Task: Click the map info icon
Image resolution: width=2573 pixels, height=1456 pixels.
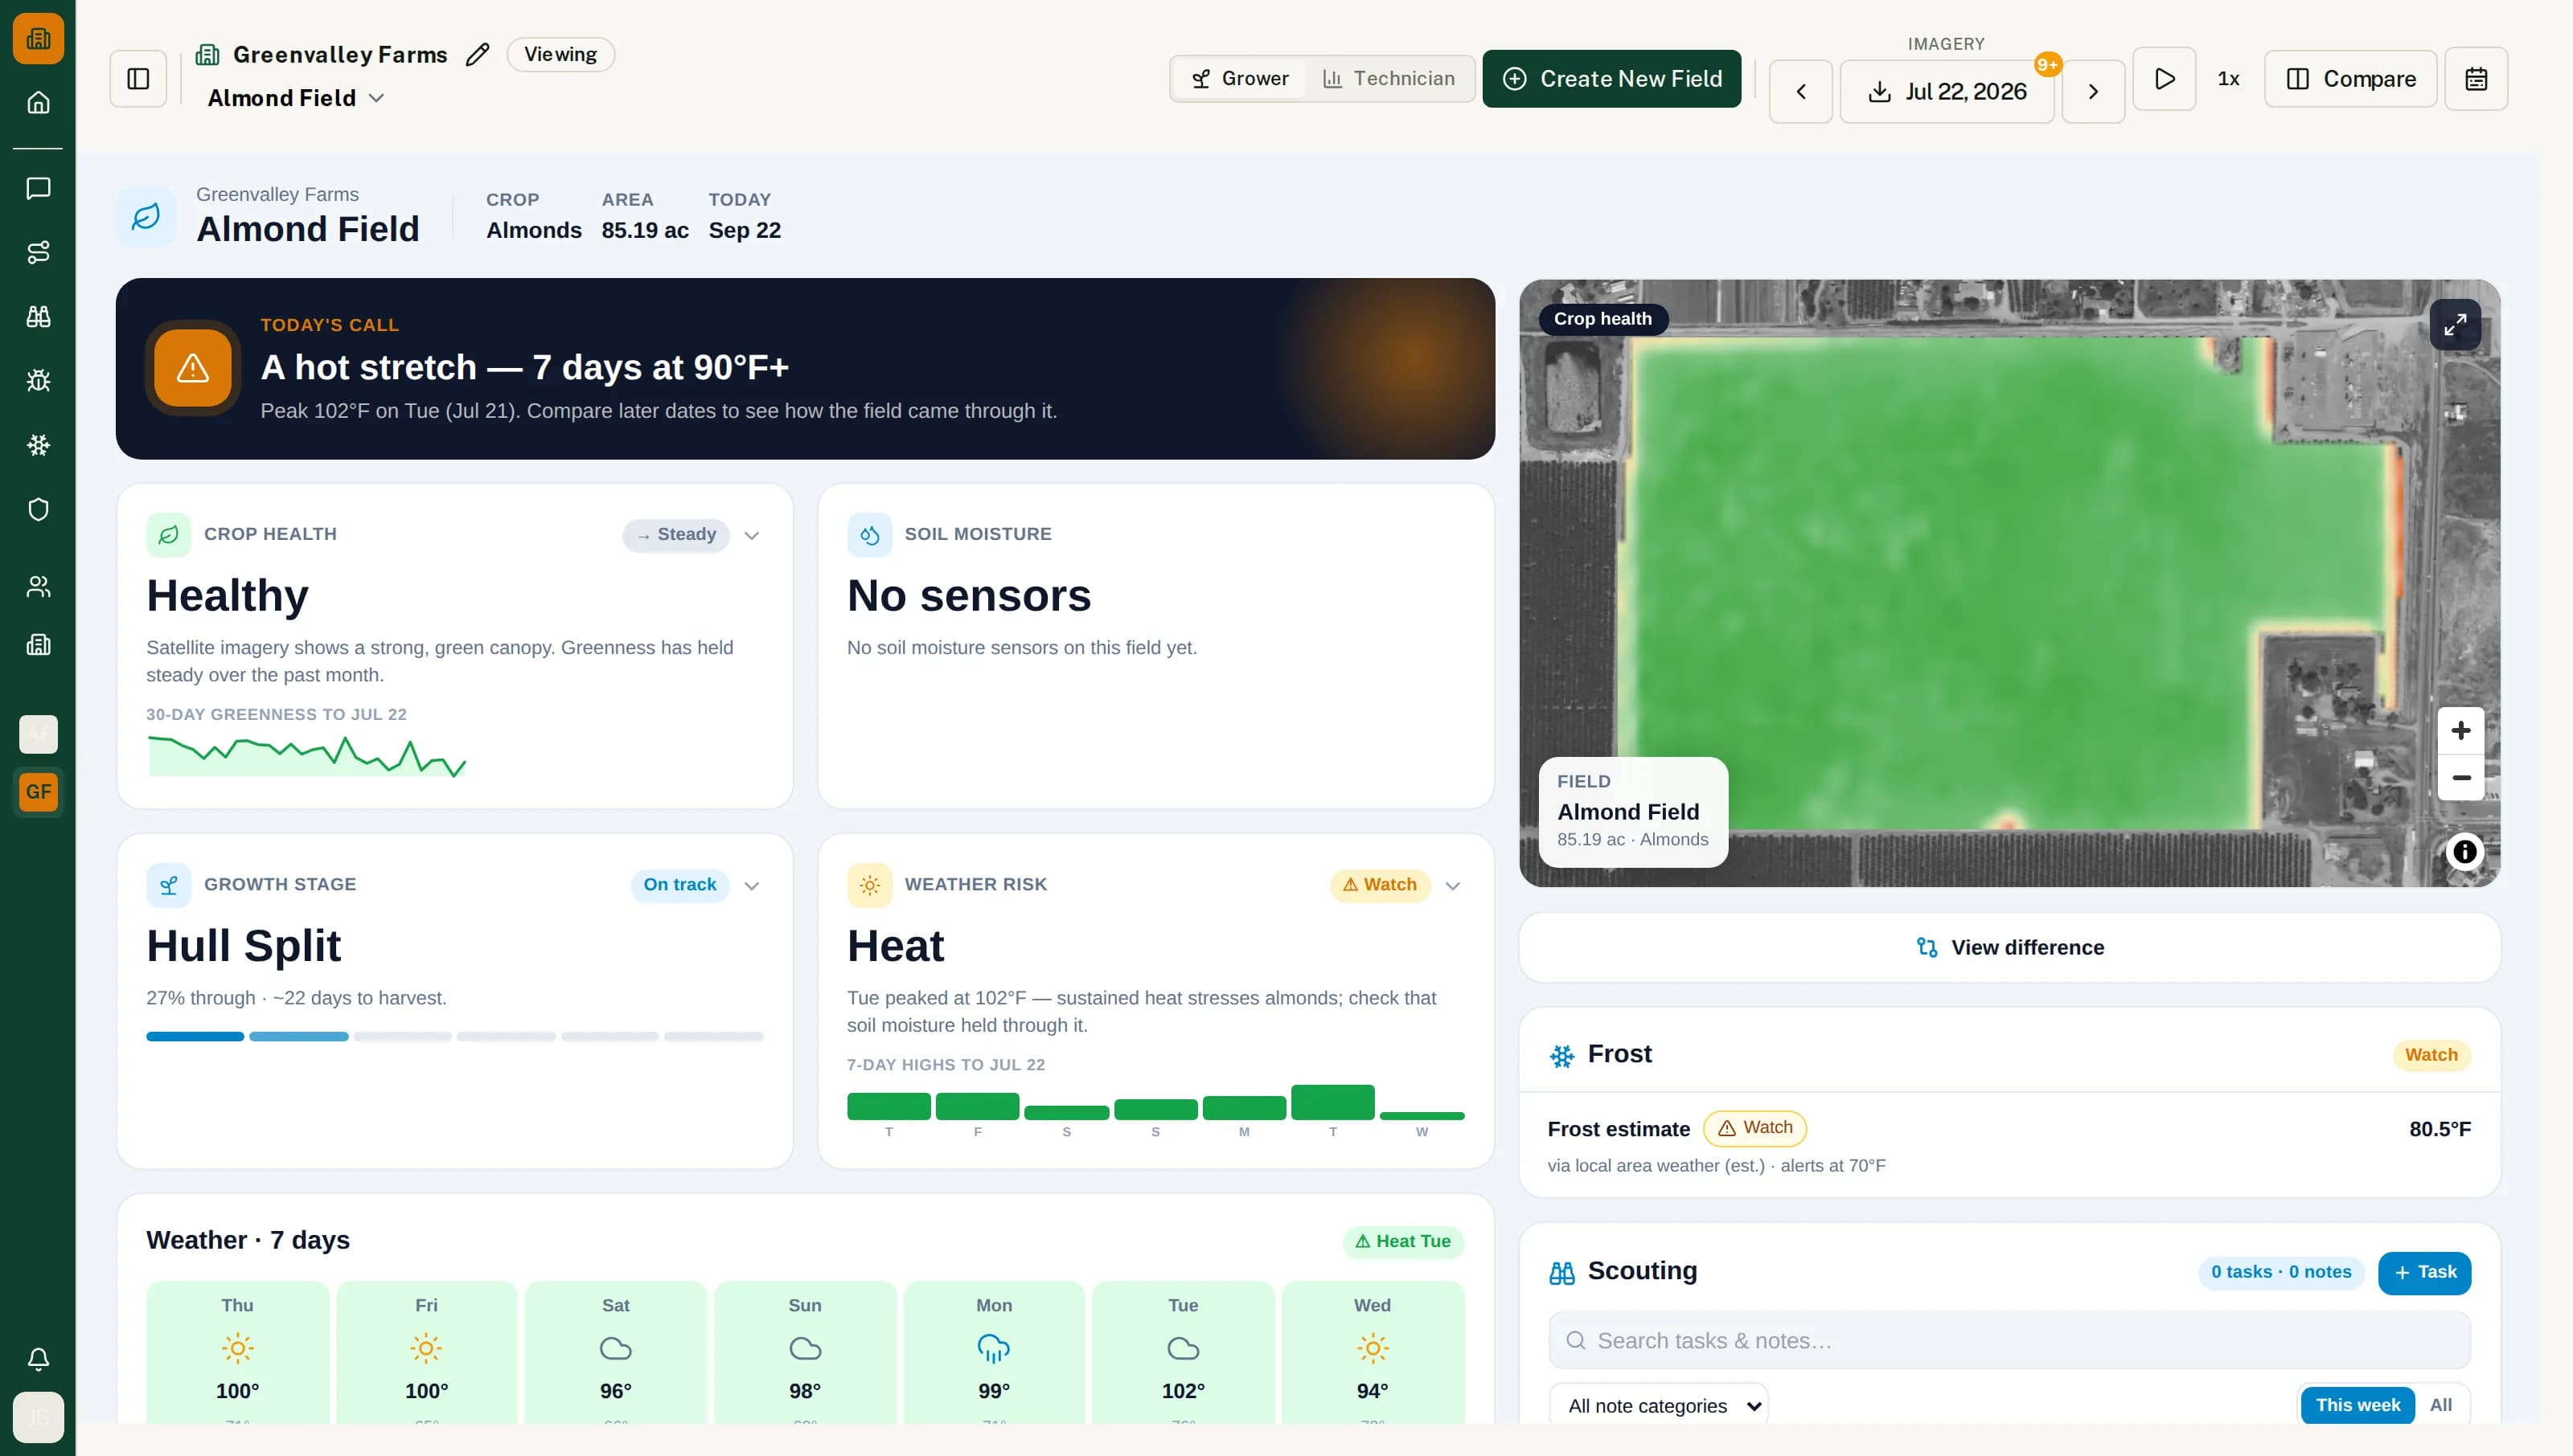Action: [2464, 851]
